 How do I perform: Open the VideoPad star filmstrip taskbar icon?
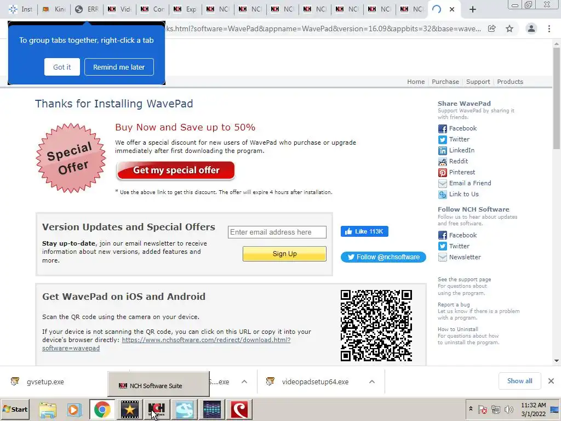point(129,409)
